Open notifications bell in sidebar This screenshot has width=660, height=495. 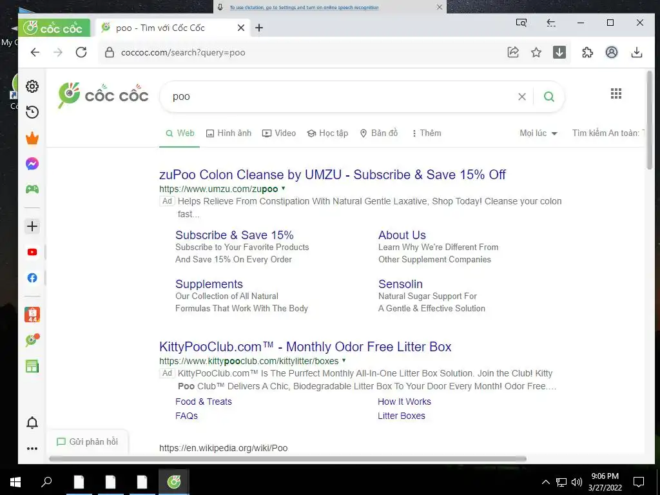pyautogui.click(x=32, y=423)
